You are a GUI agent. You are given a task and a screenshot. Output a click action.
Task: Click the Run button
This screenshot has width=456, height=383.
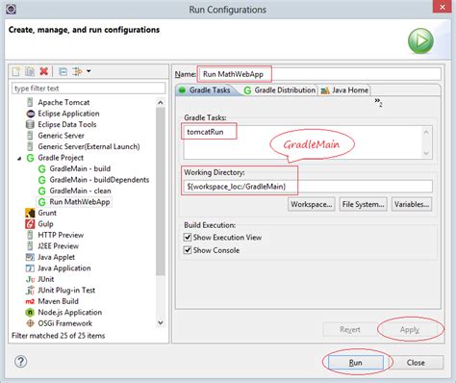pos(356,363)
